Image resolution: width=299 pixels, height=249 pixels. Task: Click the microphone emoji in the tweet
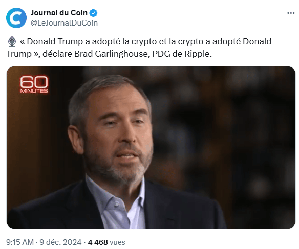pos(12,42)
